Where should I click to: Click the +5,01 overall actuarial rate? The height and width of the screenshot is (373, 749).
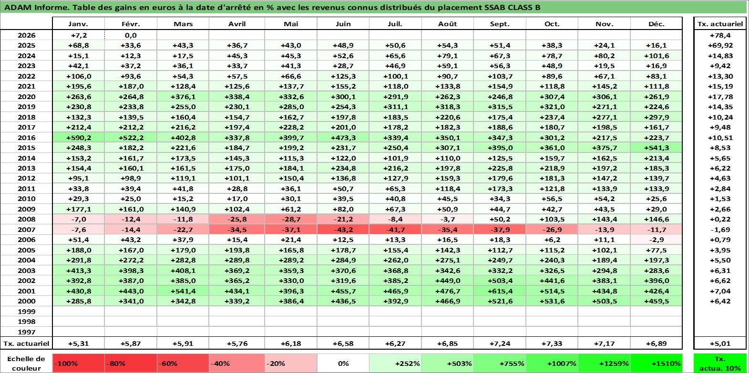click(x=720, y=343)
